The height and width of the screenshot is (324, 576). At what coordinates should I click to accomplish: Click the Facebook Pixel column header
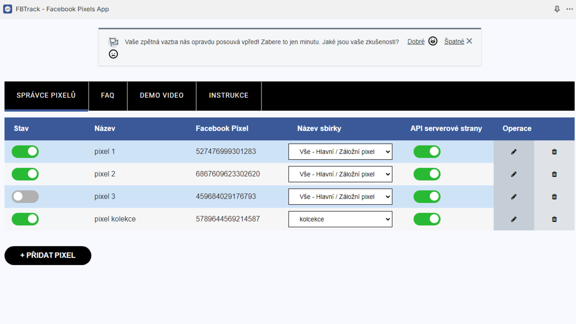(222, 129)
